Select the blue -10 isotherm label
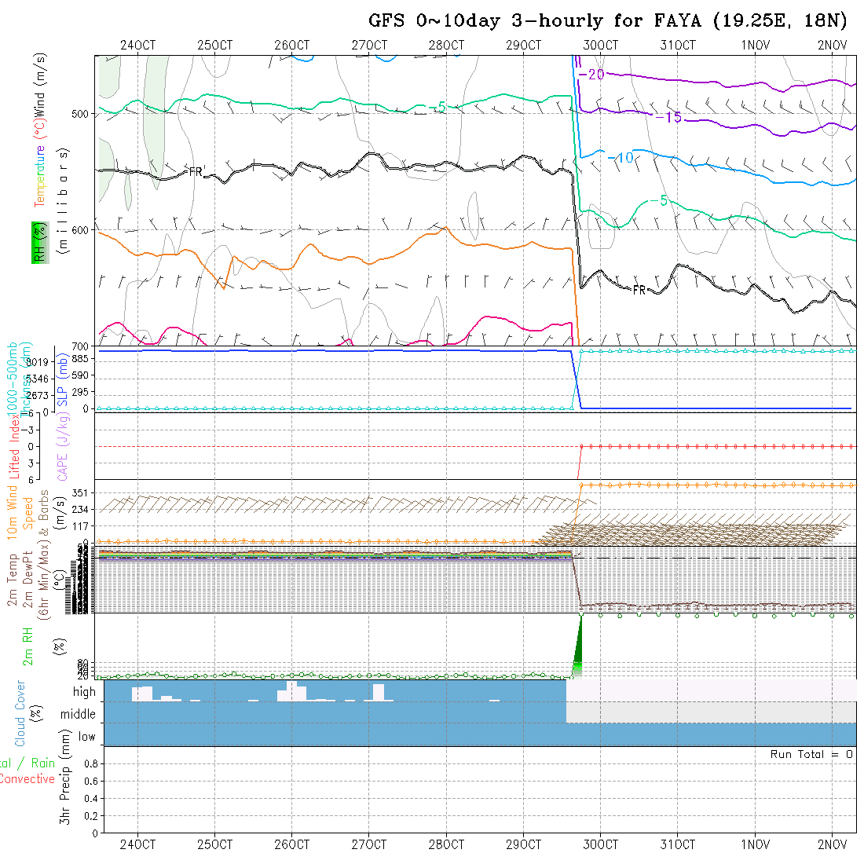The height and width of the screenshot is (864, 864). [x=621, y=158]
